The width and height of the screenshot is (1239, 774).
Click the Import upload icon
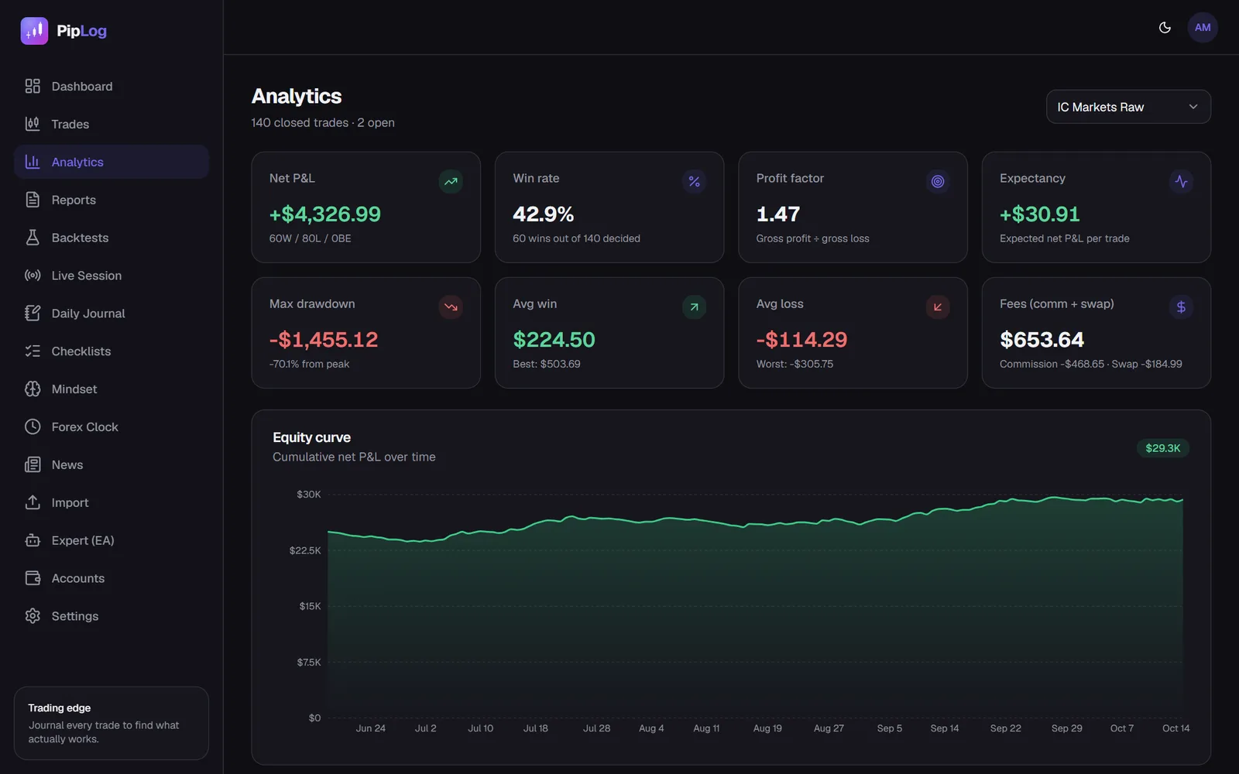click(33, 502)
